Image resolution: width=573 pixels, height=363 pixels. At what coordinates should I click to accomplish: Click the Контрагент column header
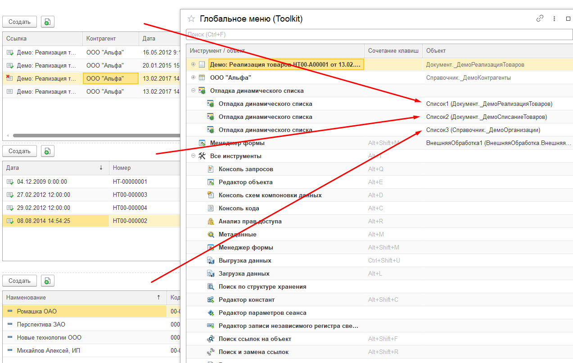[x=111, y=38]
